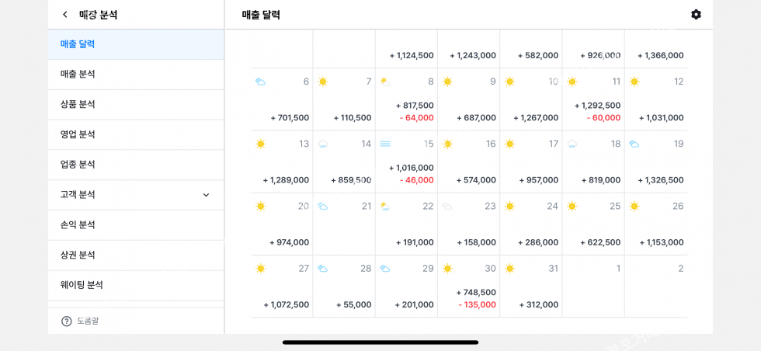The width and height of the screenshot is (761, 351).
Task: Open the 손익 분석 menu item
Action: pyautogui.click(x=78, y=224)
